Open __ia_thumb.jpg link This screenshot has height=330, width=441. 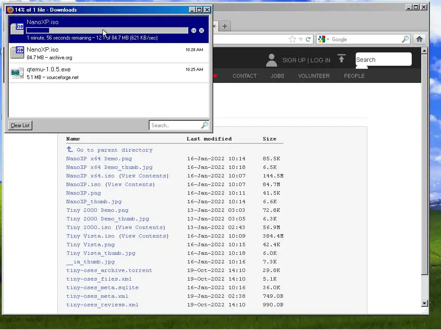pyautogui.click(x=90, y=262)
